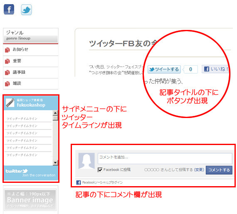The image size is (237, 214).
Task: Open the fukuokashop Twitter widget title
Action: click(31, 105)
